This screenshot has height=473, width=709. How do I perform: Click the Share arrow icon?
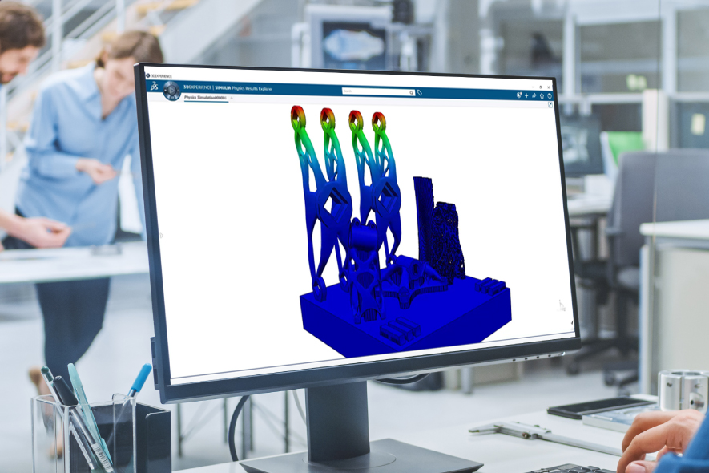coord(534,95)
